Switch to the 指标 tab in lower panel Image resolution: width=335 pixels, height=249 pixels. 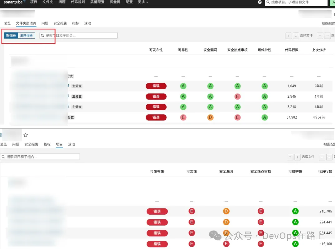click(47, 144)
